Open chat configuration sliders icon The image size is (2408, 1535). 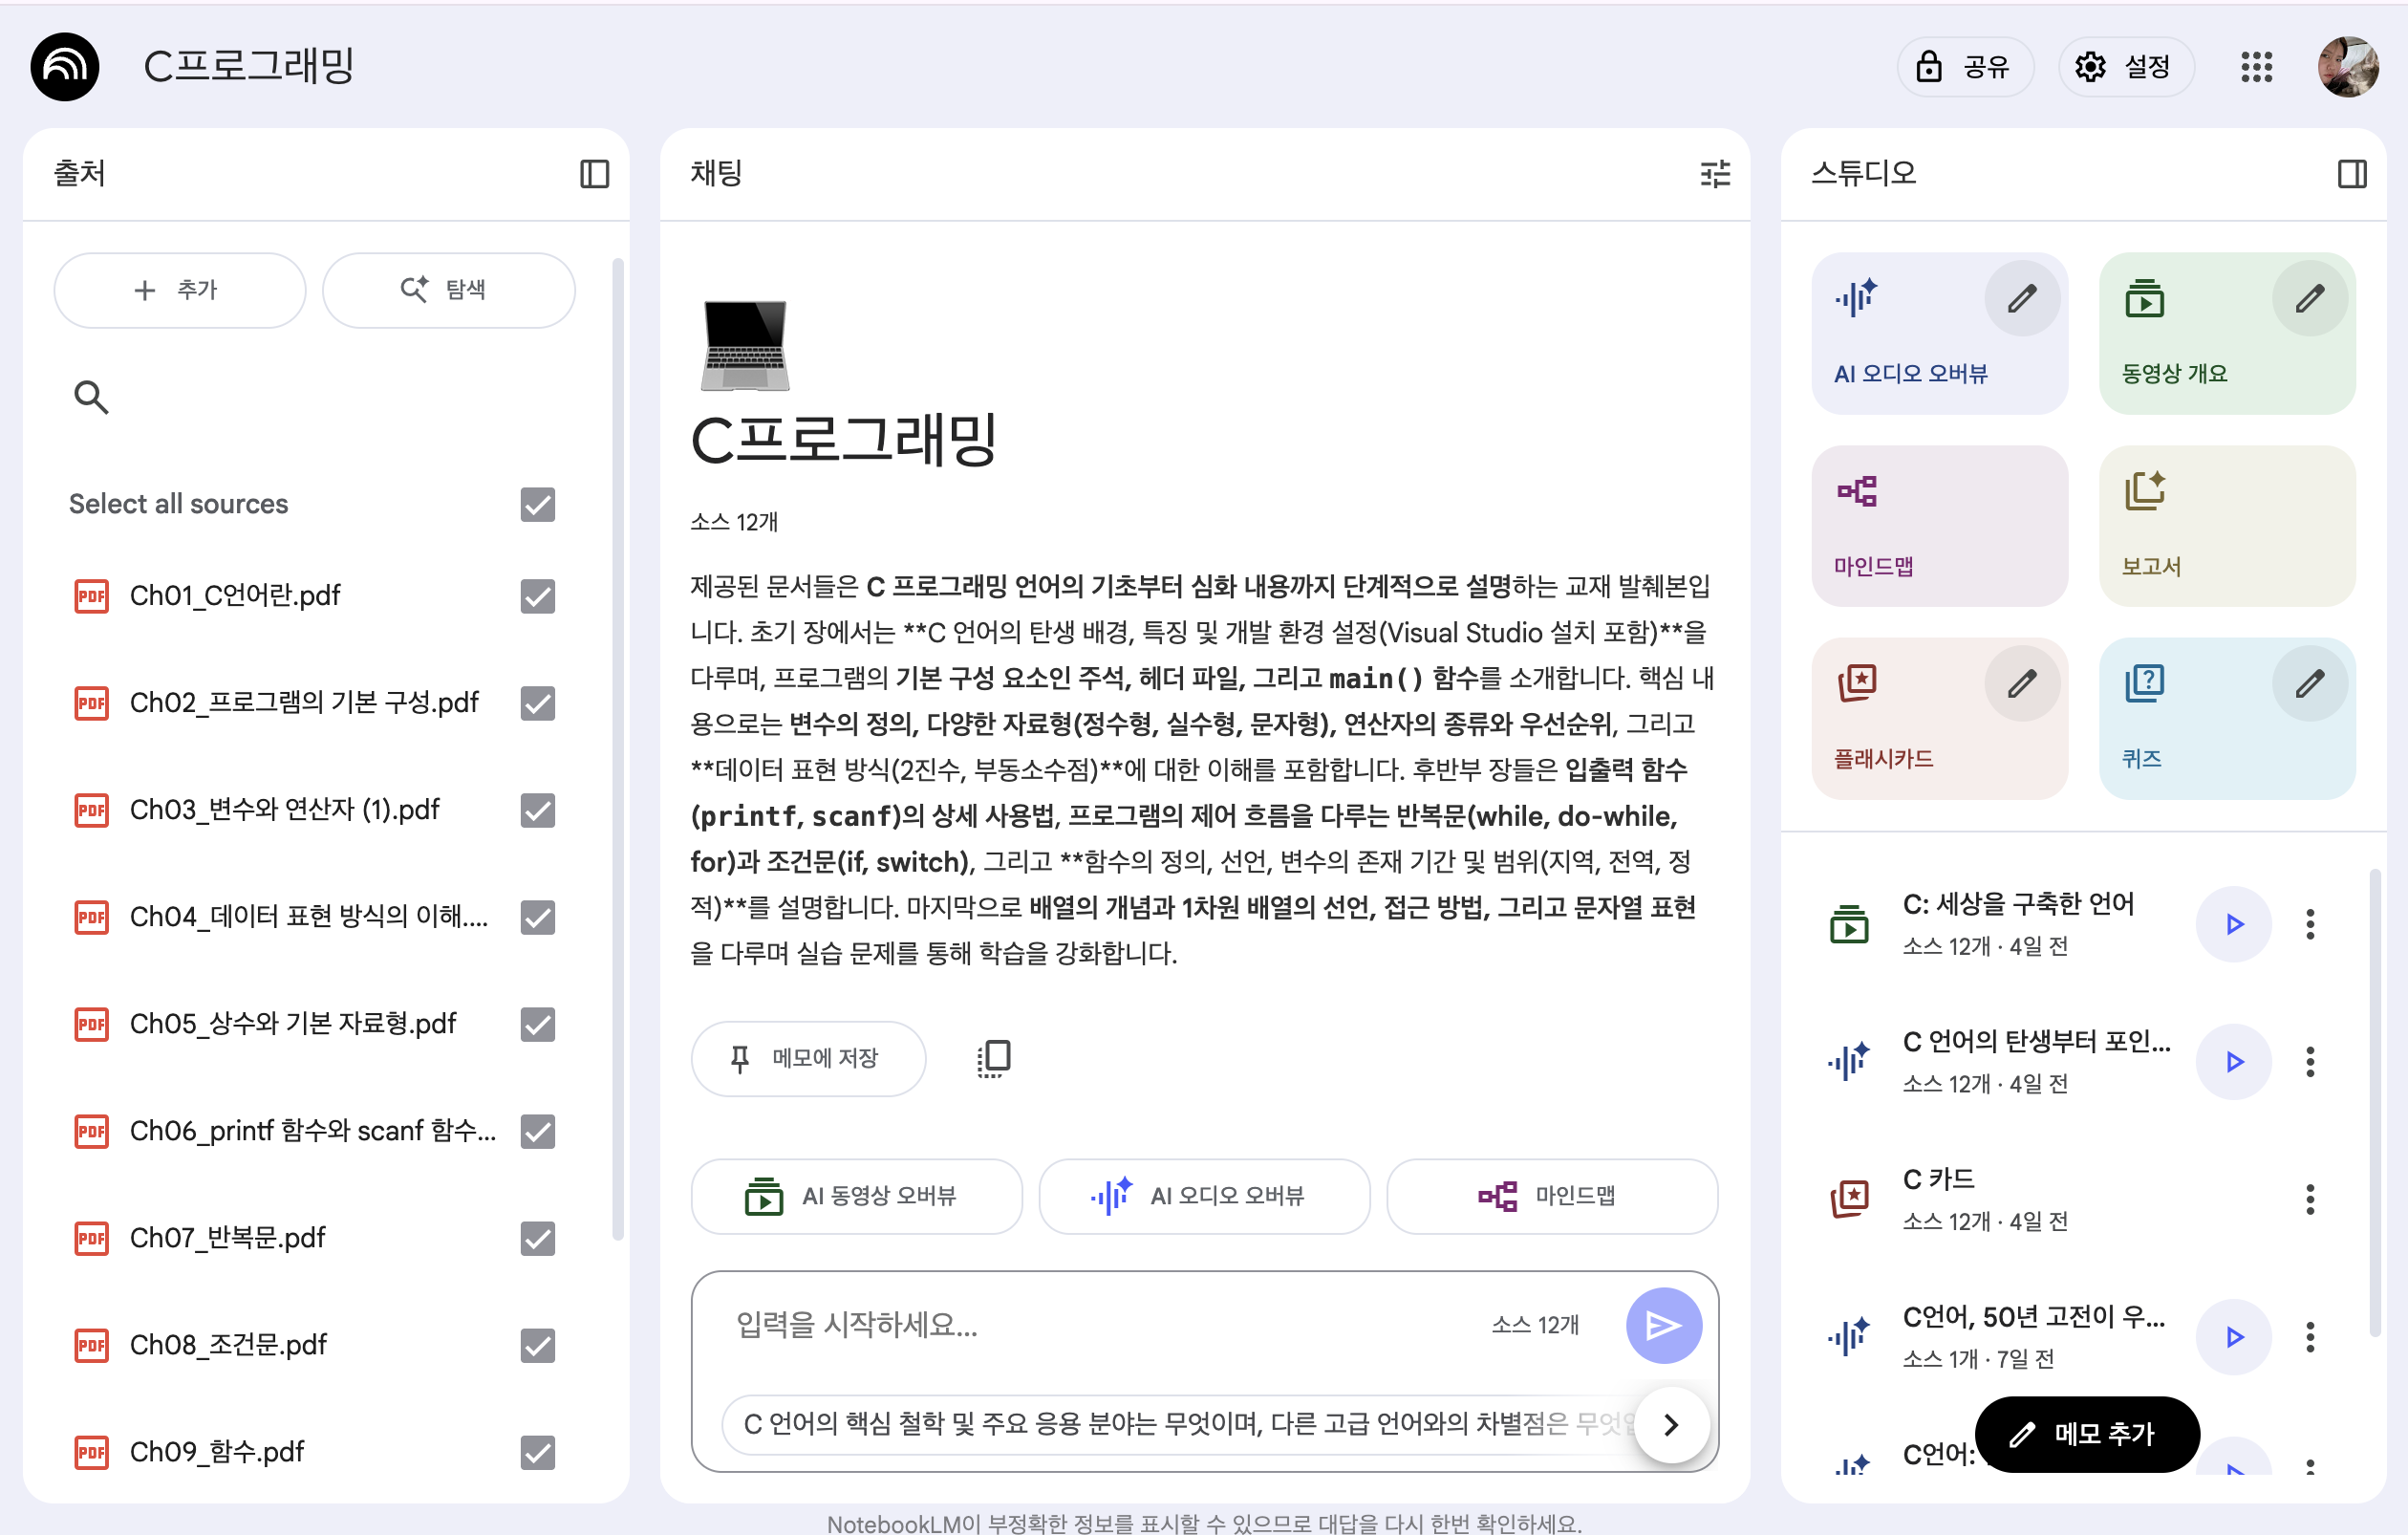[x=1714, y=174]
